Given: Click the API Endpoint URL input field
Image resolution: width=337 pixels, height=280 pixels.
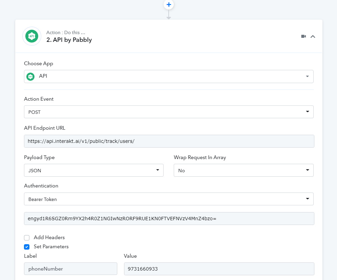Looking at the screenshot, I should coord(169,141).
